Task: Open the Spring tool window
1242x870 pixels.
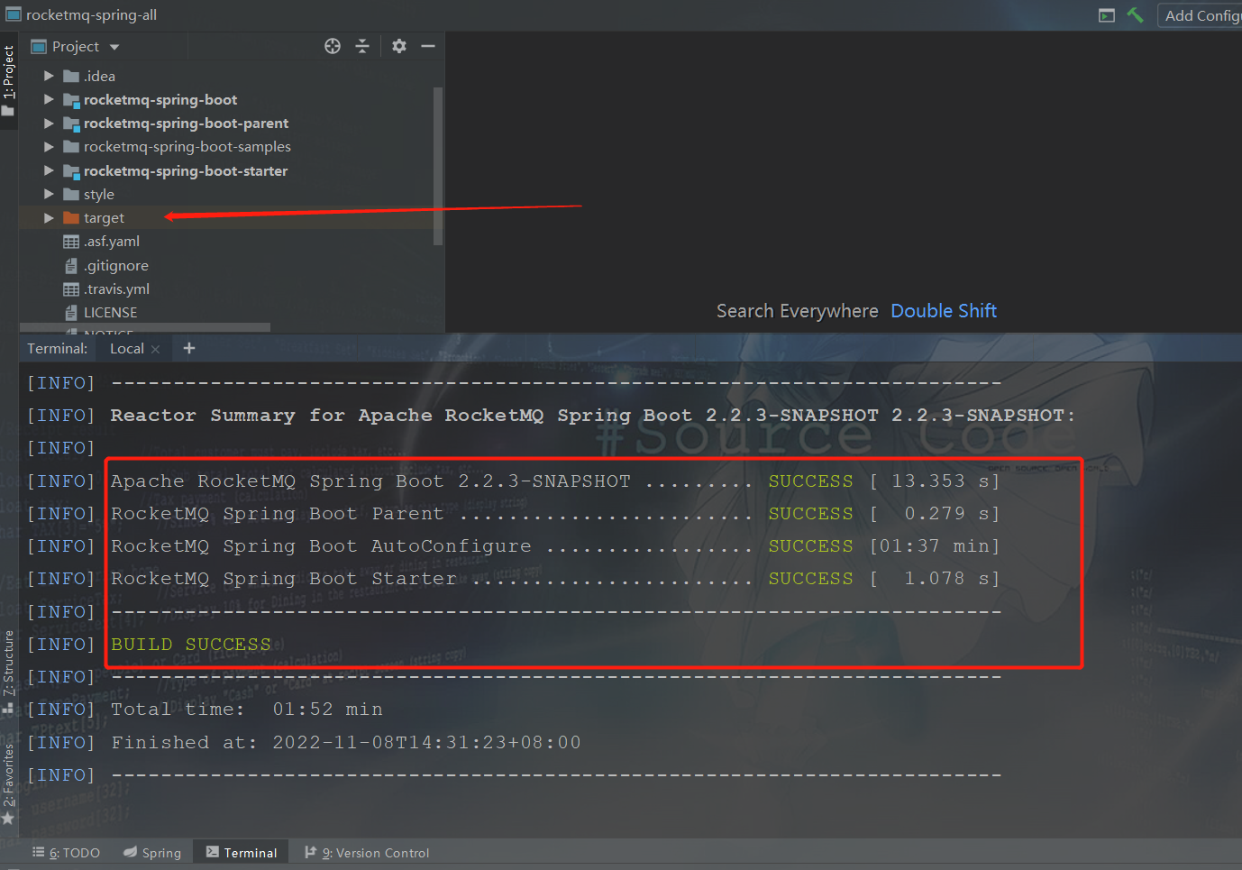Action: [151, 852]
